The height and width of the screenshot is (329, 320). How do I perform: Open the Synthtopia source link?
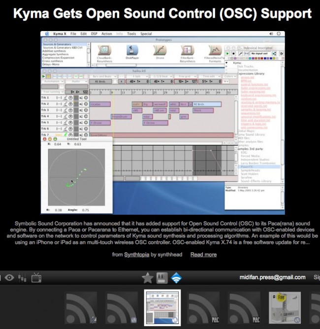point(136,255)
